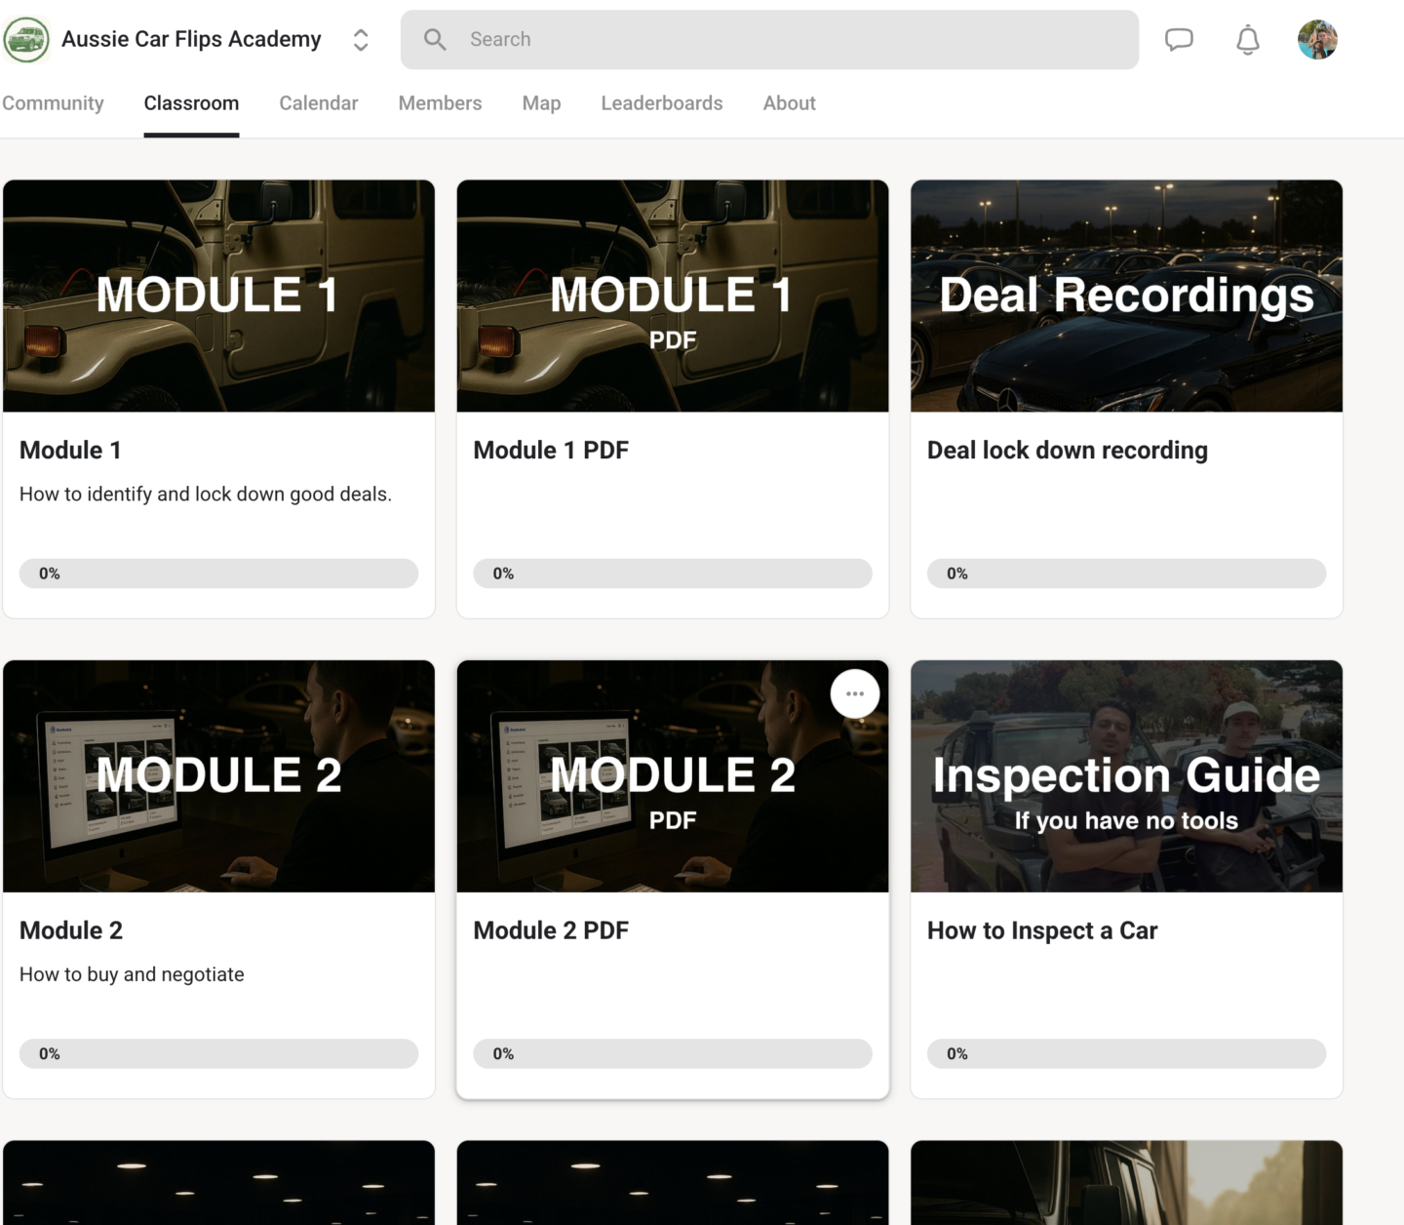This screenshot has width=1404, height=1225.
Task: Open the Module 1 course thumbnail
Action: (218, 296)
